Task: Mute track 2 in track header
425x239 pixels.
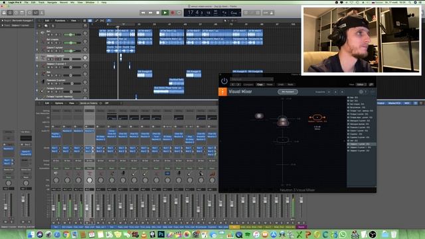Action: coord(49,42)
